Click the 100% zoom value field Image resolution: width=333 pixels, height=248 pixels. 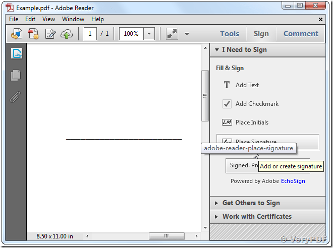131,34
